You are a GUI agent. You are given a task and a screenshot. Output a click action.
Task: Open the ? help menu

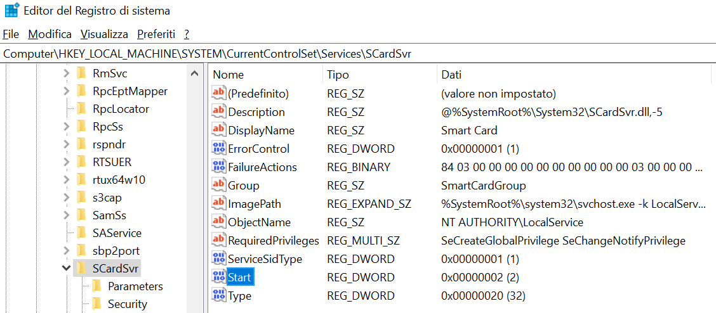187,34
